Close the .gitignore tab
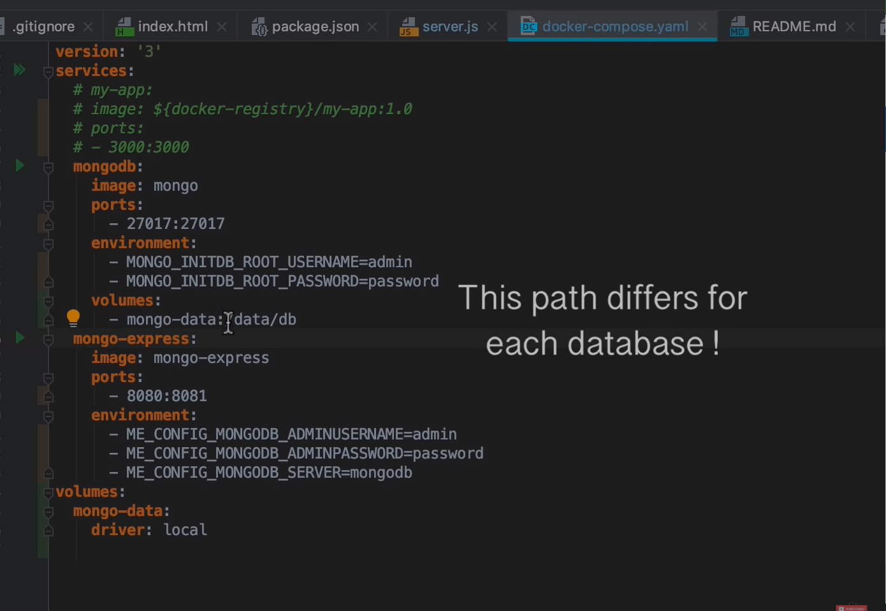This screenshot has height=611, width=886. click(x=88, y=27)
